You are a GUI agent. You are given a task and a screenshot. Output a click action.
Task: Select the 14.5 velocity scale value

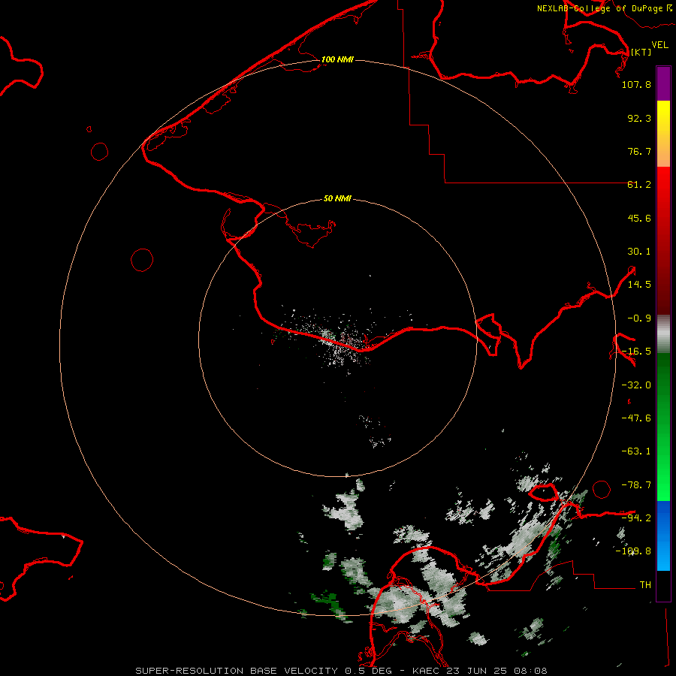[x=639, y=285]
